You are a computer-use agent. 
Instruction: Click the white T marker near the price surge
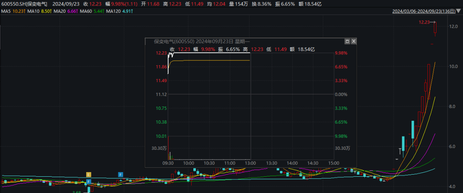(400, 151)
